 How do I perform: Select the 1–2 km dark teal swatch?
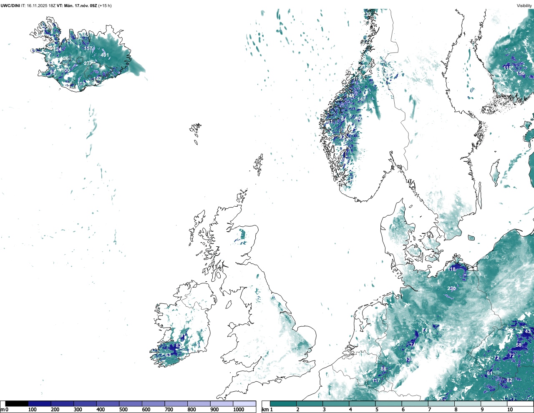[283, 403]
